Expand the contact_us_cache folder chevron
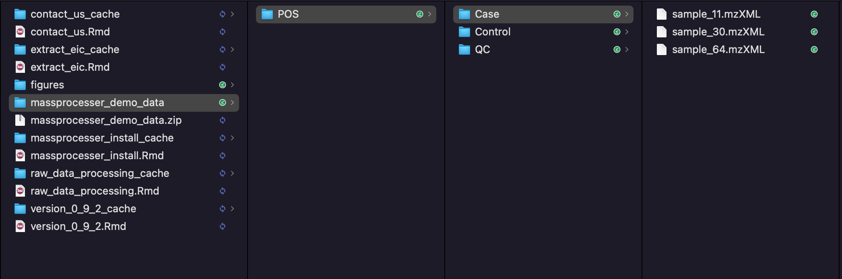This screenshot has width=842, height=279. 233,14
